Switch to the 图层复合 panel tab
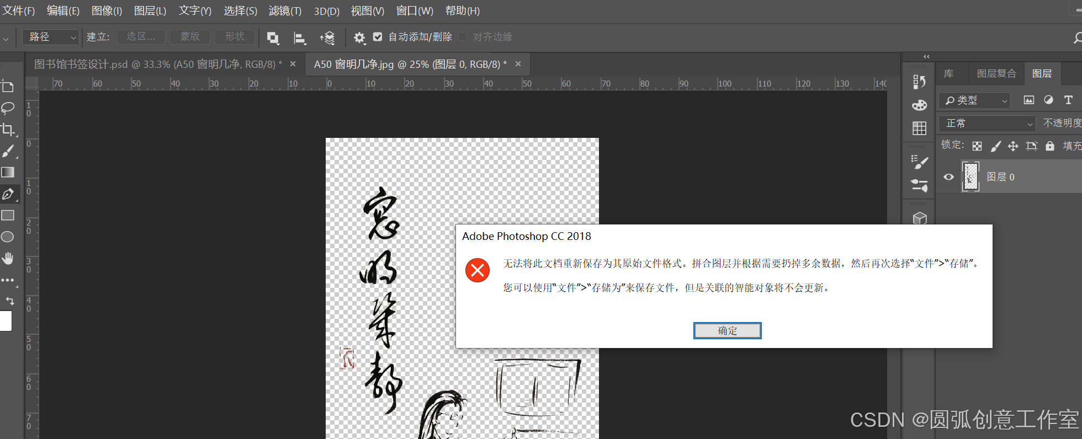The height and width of the screenshot is (439, 1082). 996,74
